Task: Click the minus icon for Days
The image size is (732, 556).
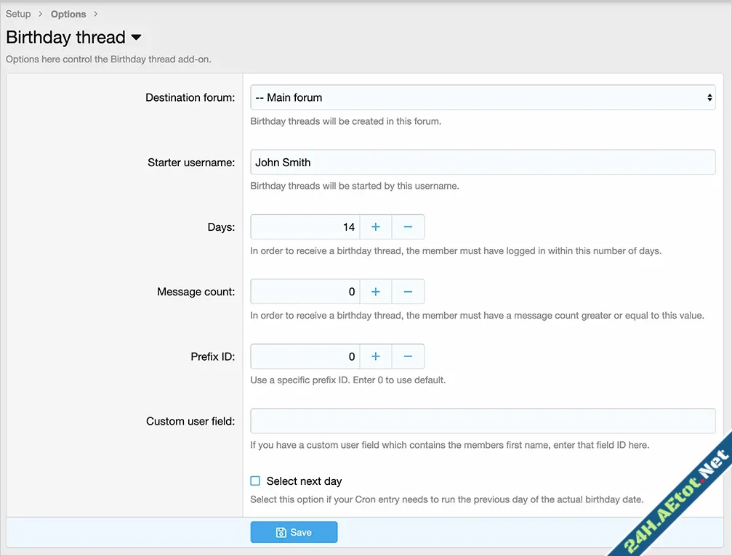Action: tap(408, 227)
